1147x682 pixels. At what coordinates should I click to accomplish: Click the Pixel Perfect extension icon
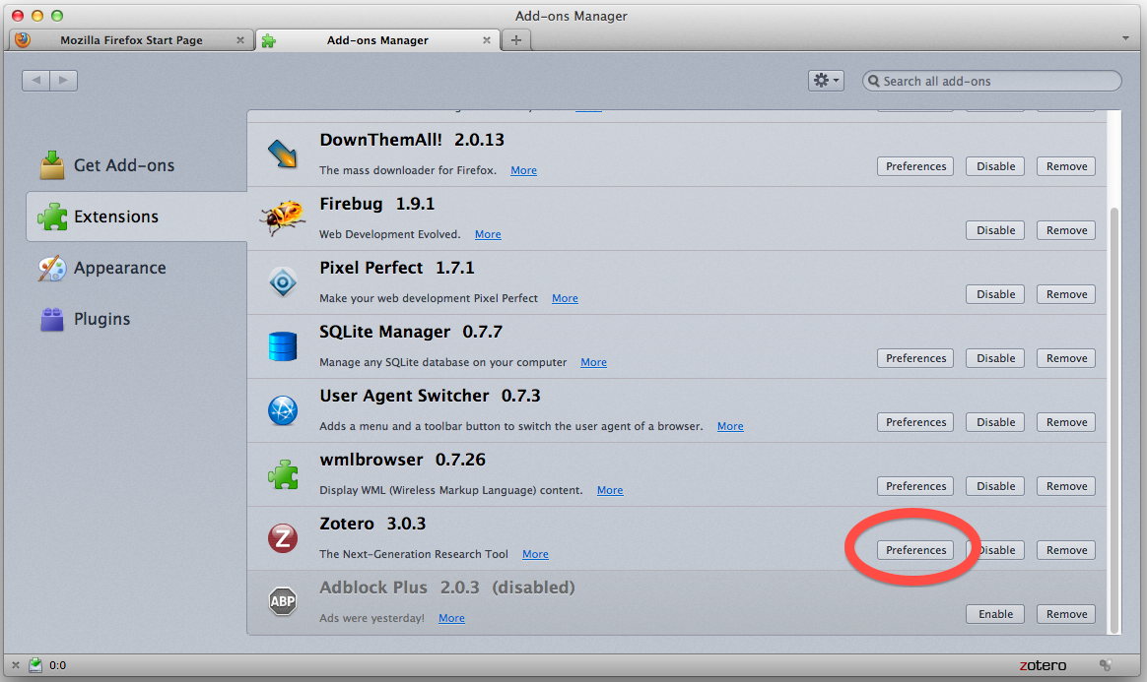pos(283,281)
